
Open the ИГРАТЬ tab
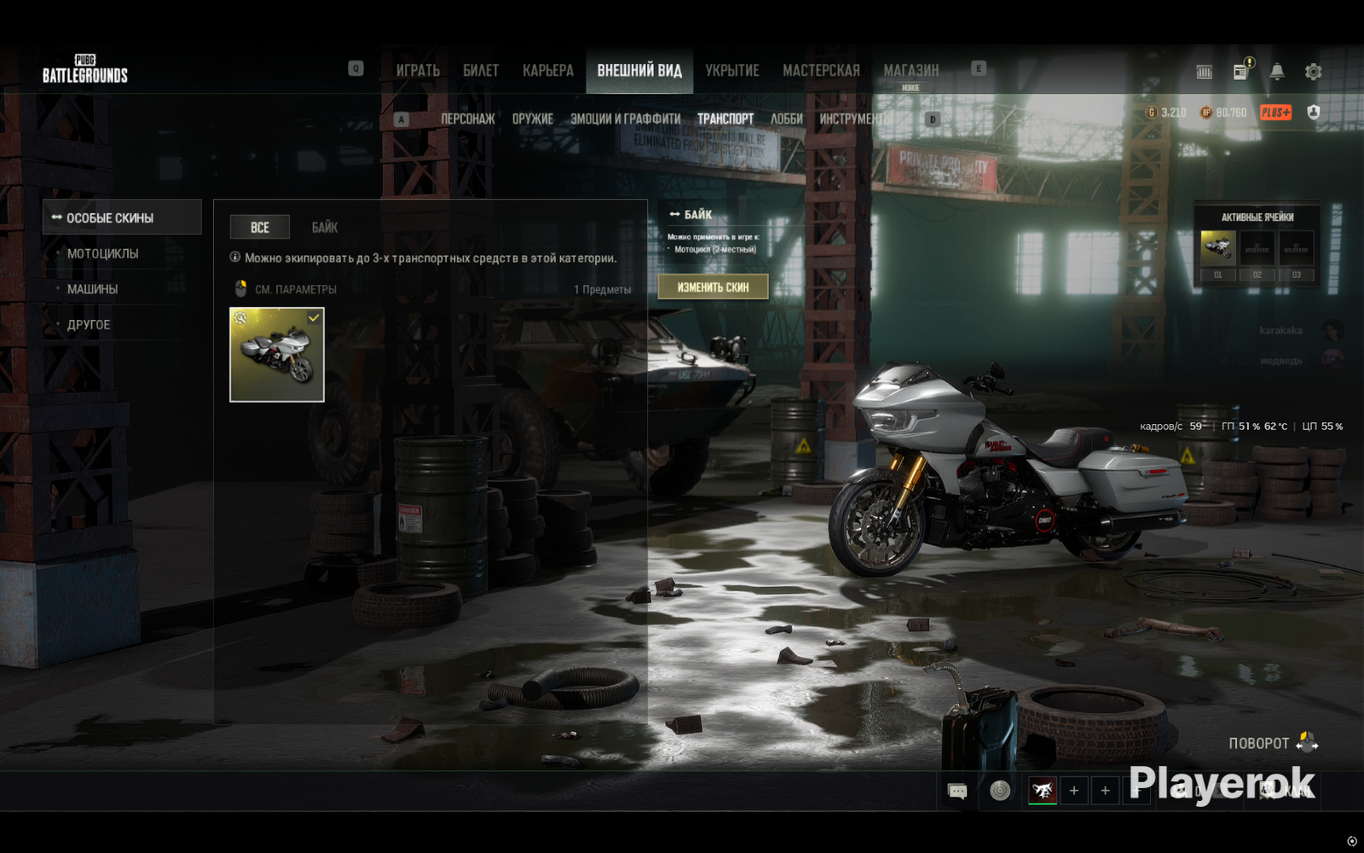pyautogui.click(x=418, y=71)
